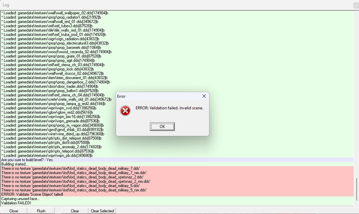Click OK in the Error dialog

pos(162,126)
